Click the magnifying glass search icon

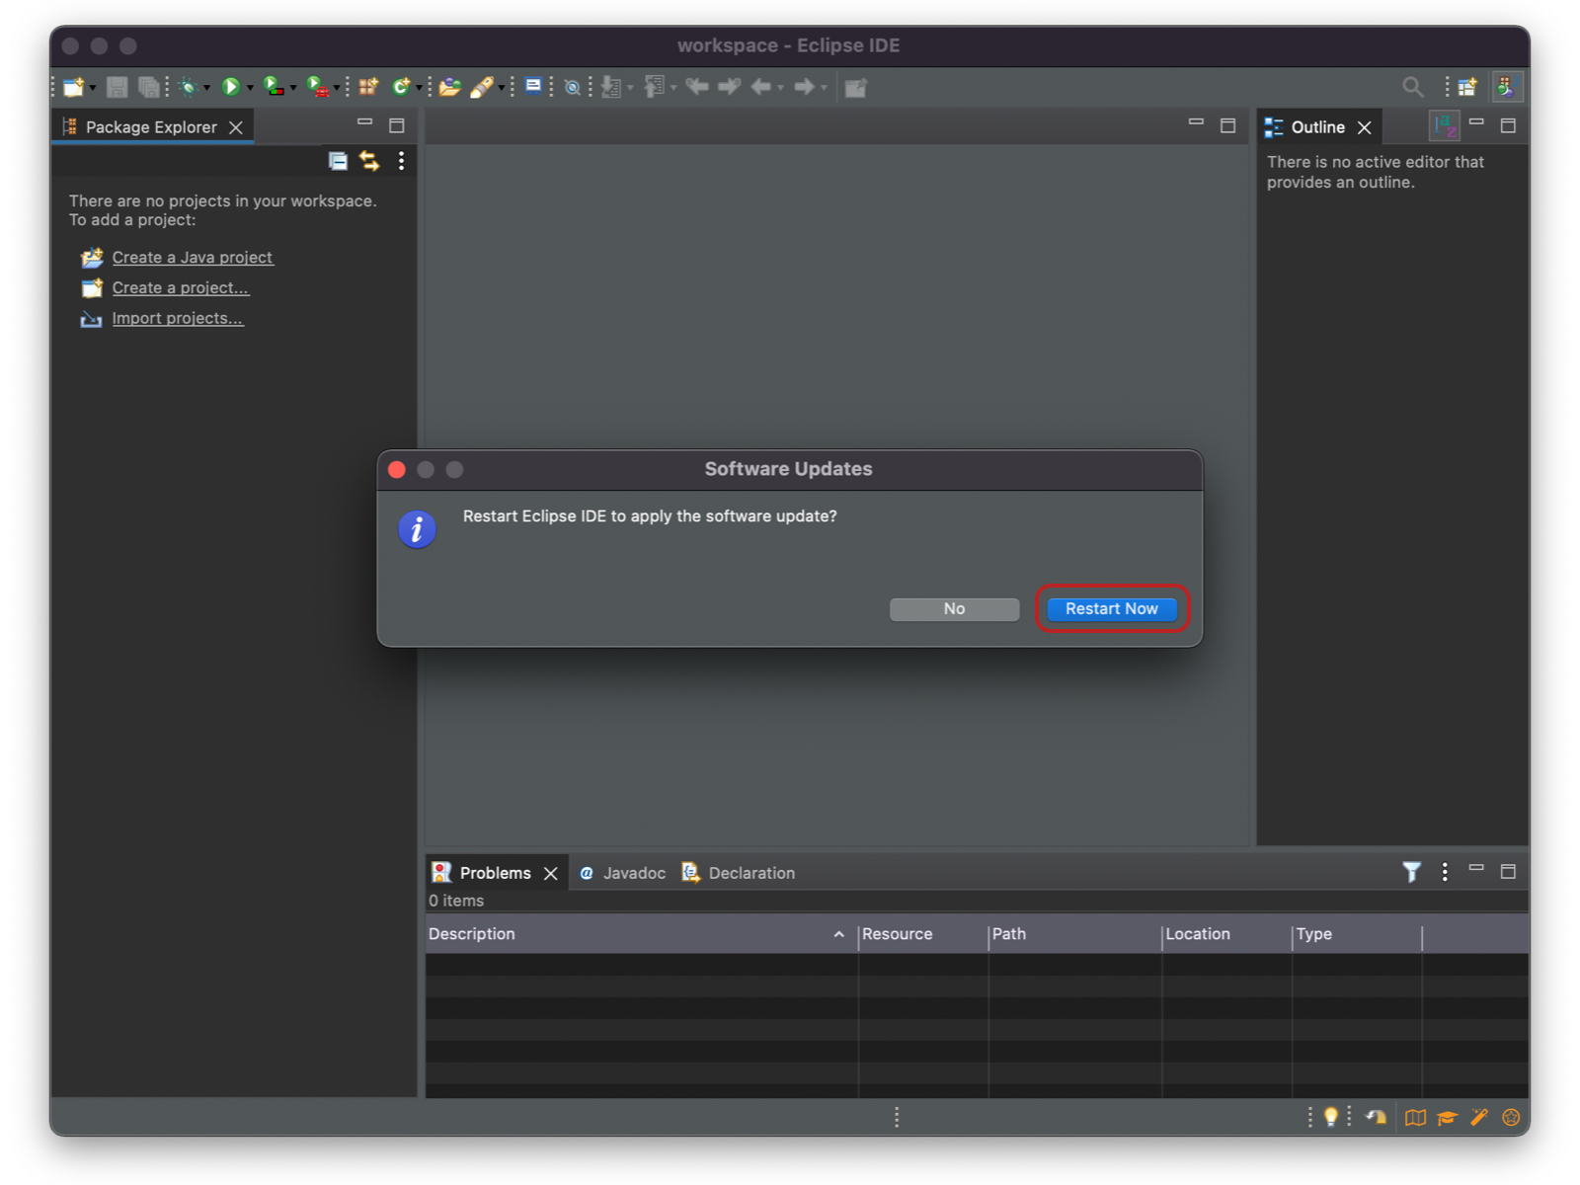[x=1413, y=87]
